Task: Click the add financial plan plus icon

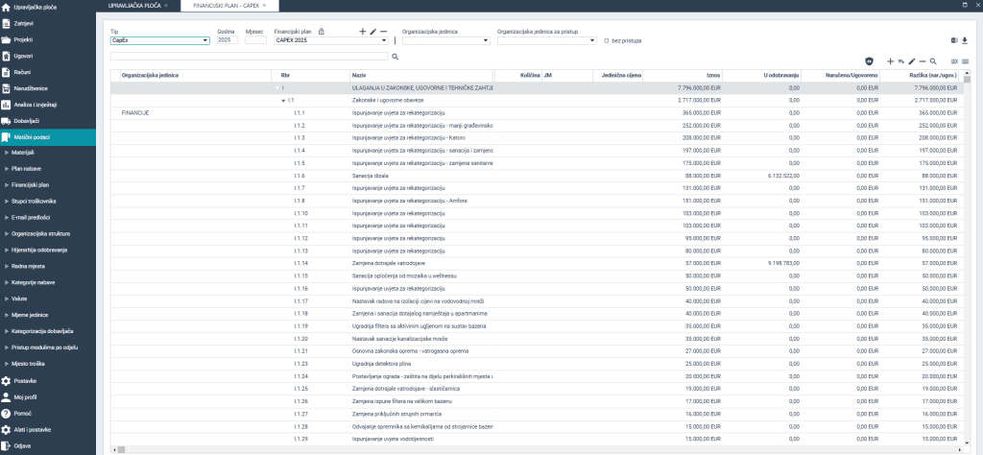Action: coord(362,32)
